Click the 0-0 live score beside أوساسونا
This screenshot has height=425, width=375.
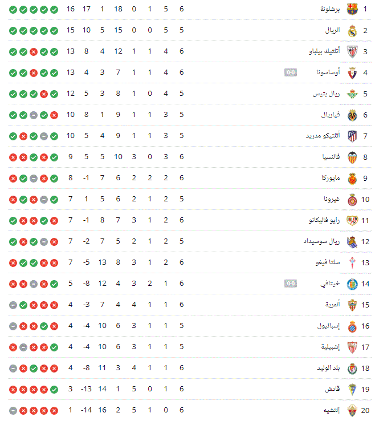coord(291,72)
